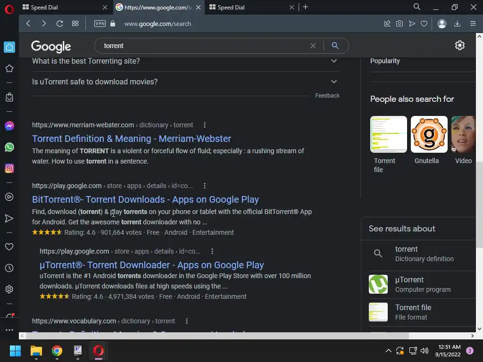
Task: Open Google quick settings gear
Action: [x=459, y=46]
